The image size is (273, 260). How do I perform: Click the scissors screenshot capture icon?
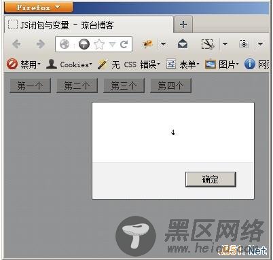click(208, 44)
